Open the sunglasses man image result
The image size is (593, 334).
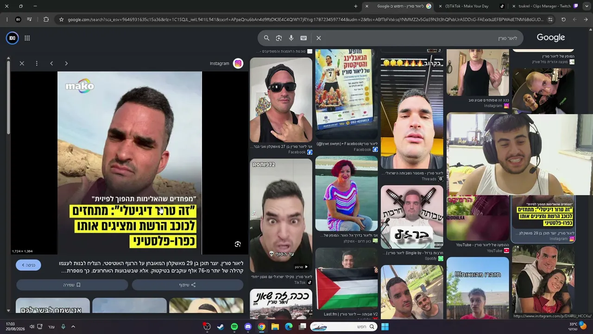point(281,100)
